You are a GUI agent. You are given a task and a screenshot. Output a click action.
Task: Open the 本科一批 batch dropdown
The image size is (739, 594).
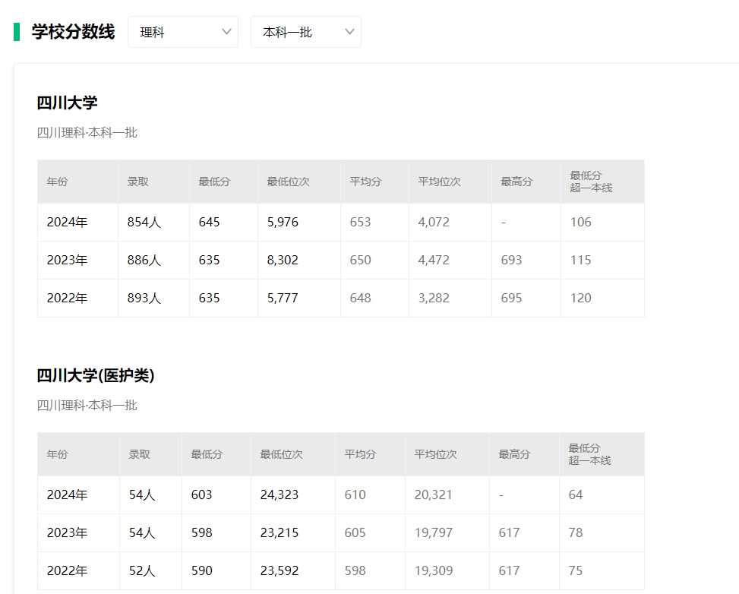click(x=306, y=32)
